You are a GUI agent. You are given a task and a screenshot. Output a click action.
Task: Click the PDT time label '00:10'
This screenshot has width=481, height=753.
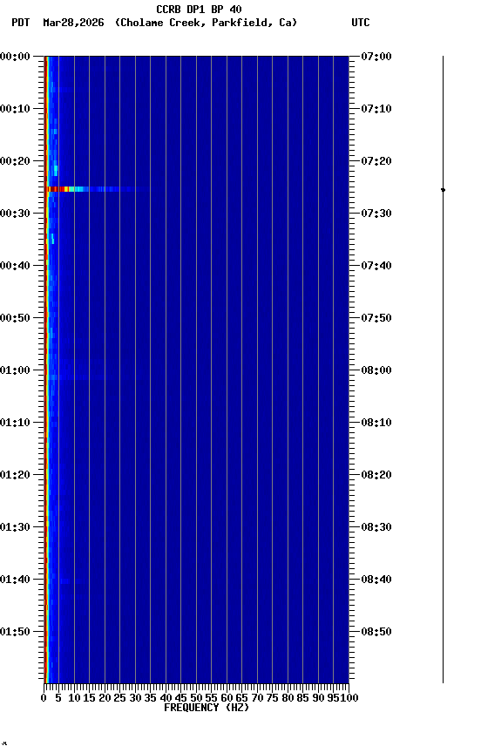coord(15,109)
